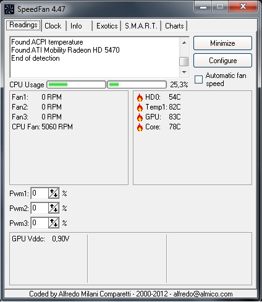
Task: Click the flame icon beside HD0
Action: pos(140,97)
